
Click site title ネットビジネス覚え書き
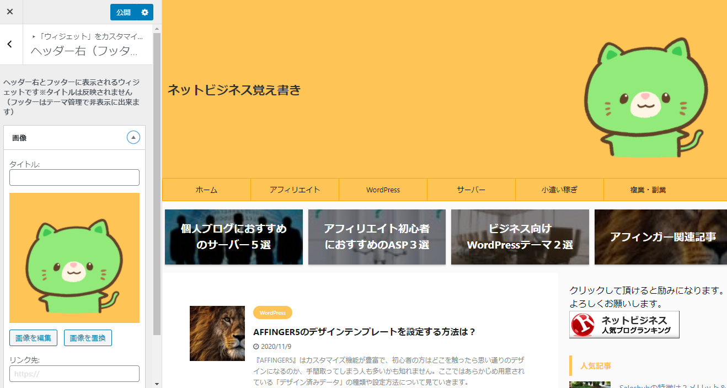[234, 90]
